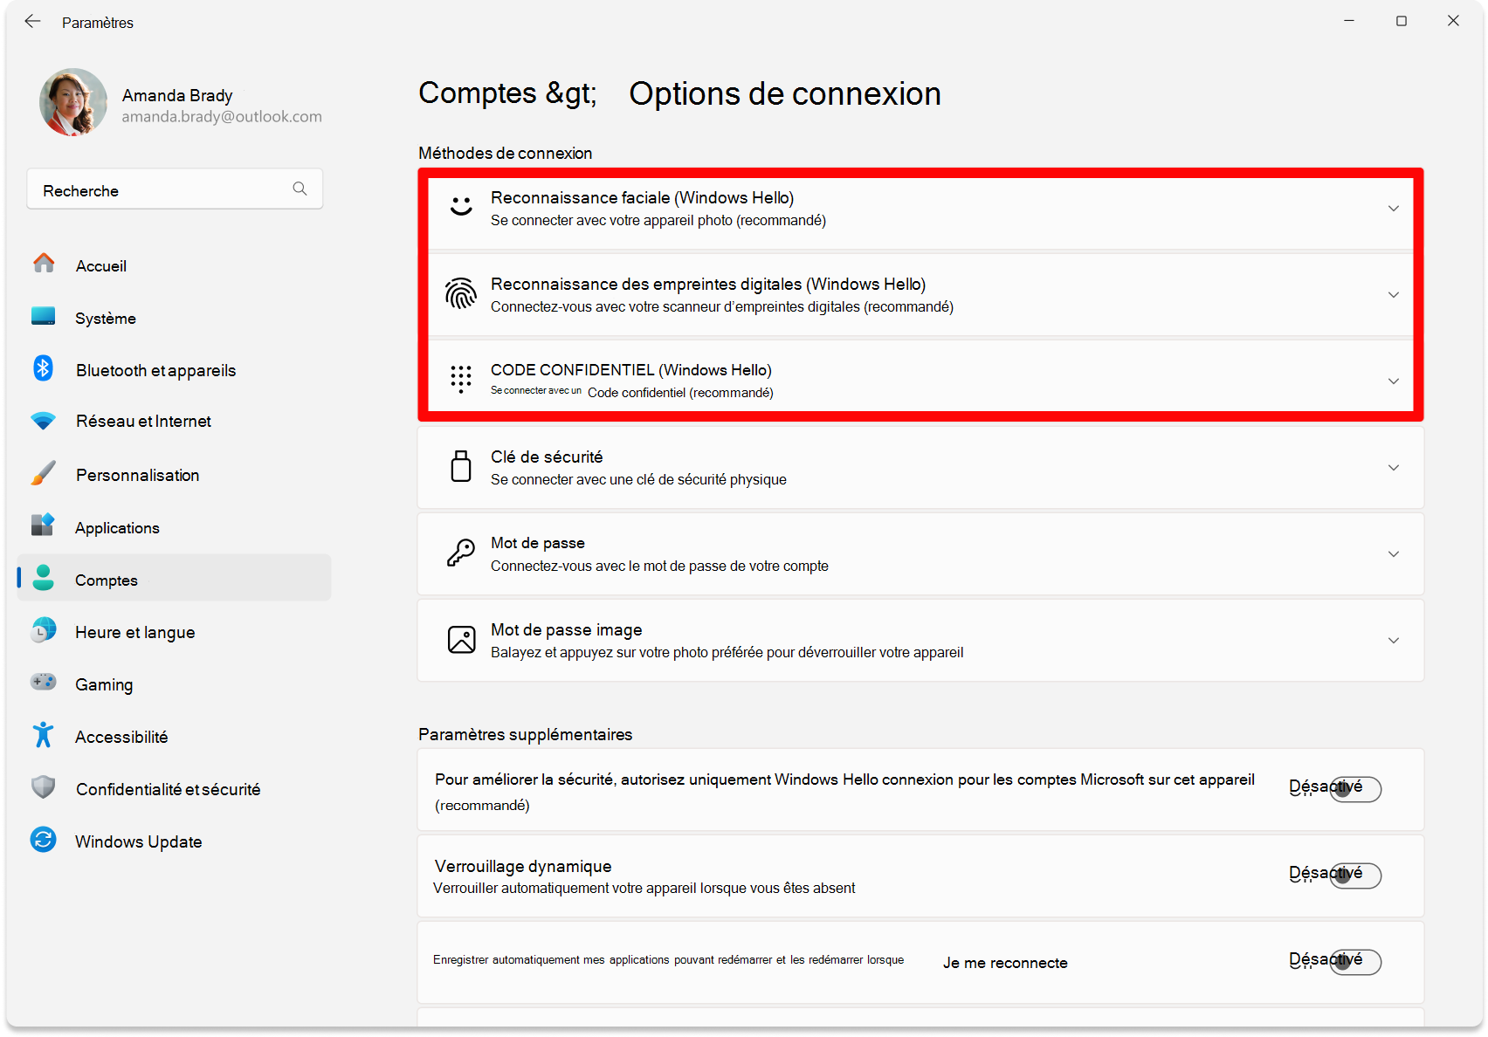Expand Reconnaissance faciale chevron
The width and height of the screenshot is (1488, 1037).
(x=1394, y=209)
